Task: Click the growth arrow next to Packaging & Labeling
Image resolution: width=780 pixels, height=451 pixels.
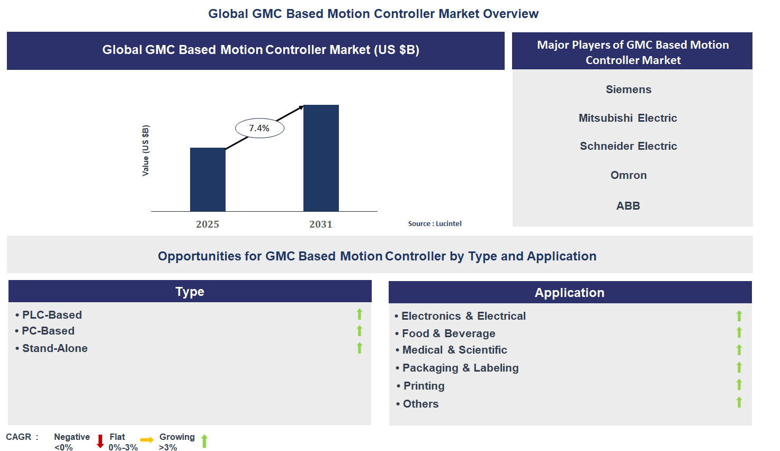Action: [739, 367]
